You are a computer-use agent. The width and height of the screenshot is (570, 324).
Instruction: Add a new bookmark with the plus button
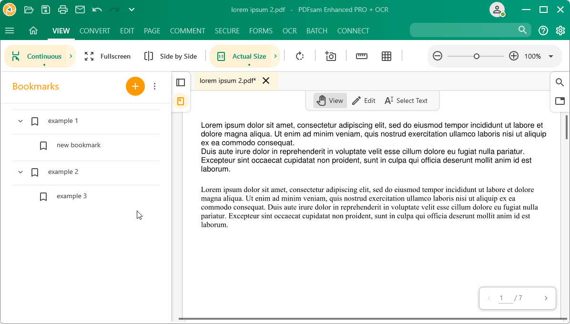pyautogui.click(x=135, y=86)
